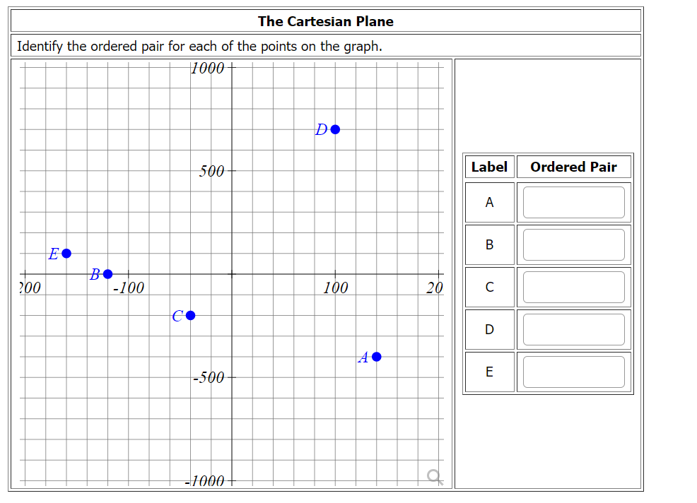Click the ordered pair input field for C
Image resolution: width=697 pixels, height=503 pixels.
[573, 287]
